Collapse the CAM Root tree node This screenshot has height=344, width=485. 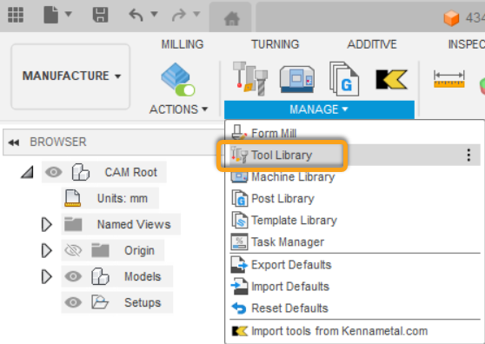coord(27,172)
